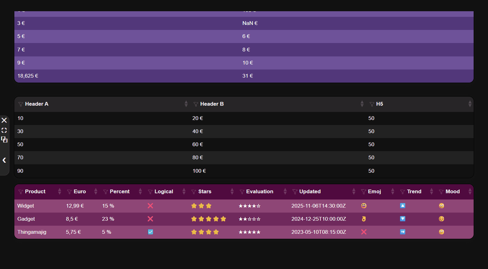This screenshot has height=269, width=488.
Task: Filter the Product column
Action: (21, 192)
